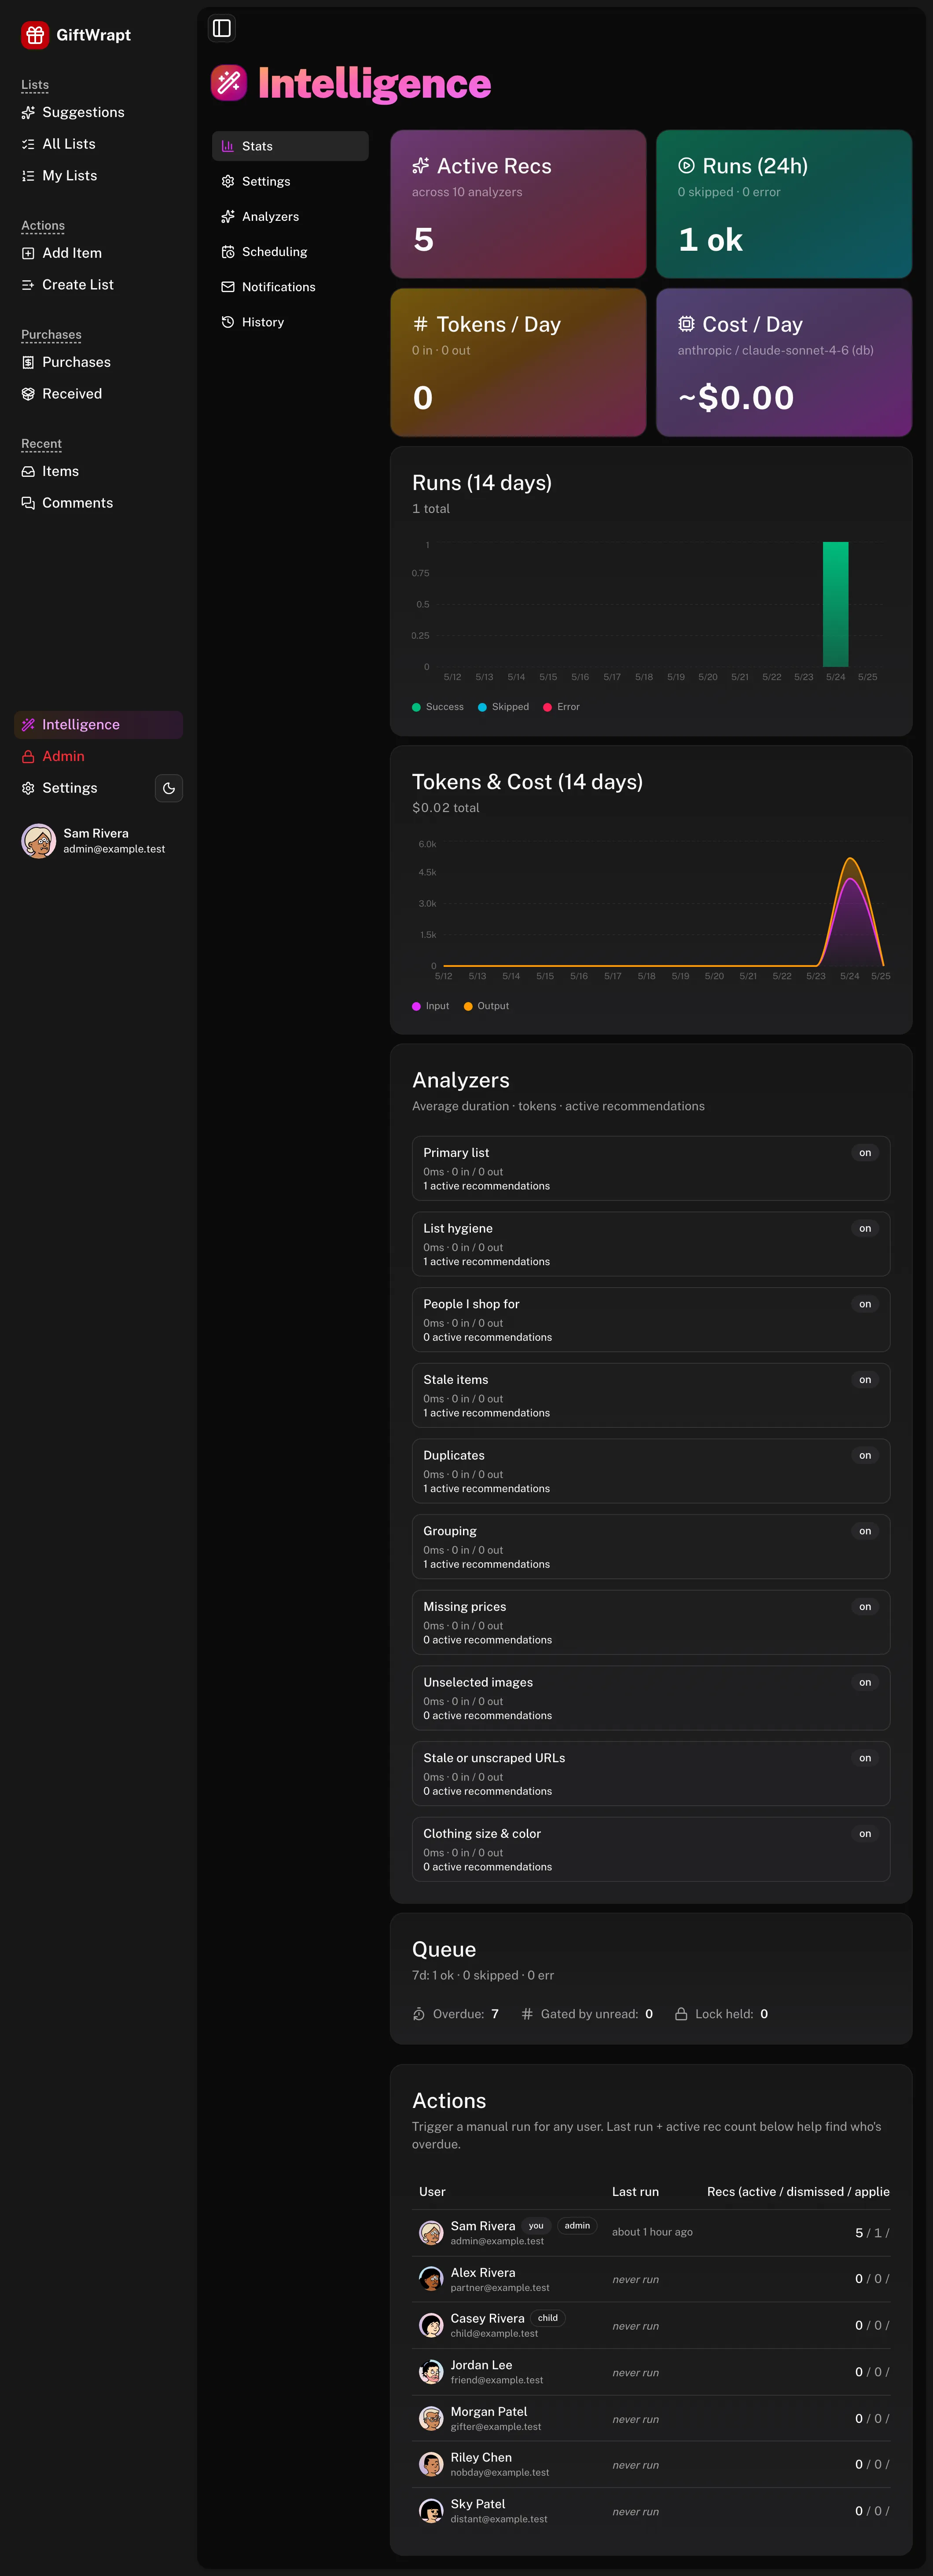The image size is (933, 2576).
Task: Click the 'on' badge for Clothing size & color
Action: [x=865, y=1834]
